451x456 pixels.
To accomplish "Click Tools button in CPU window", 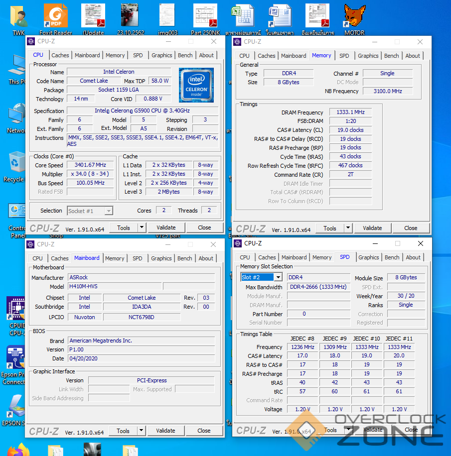I will [124, 228].
